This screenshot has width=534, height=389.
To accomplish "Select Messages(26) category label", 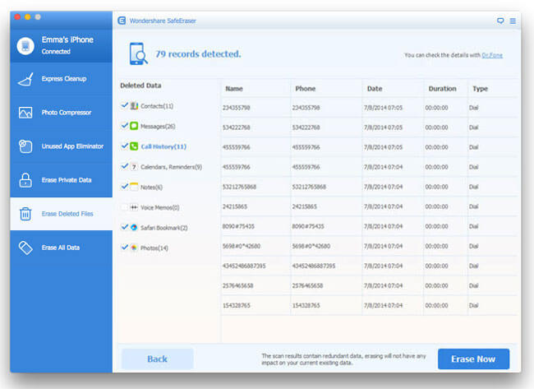I will point(158,127).
